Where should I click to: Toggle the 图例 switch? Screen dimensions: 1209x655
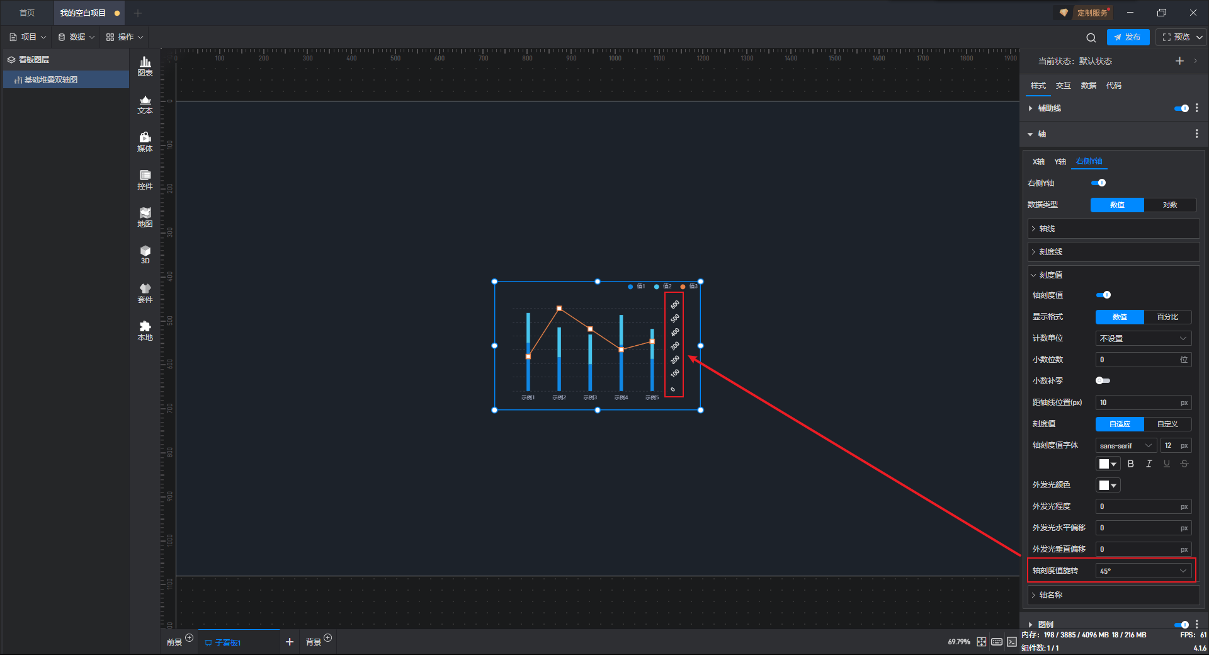coord(1181,625)
